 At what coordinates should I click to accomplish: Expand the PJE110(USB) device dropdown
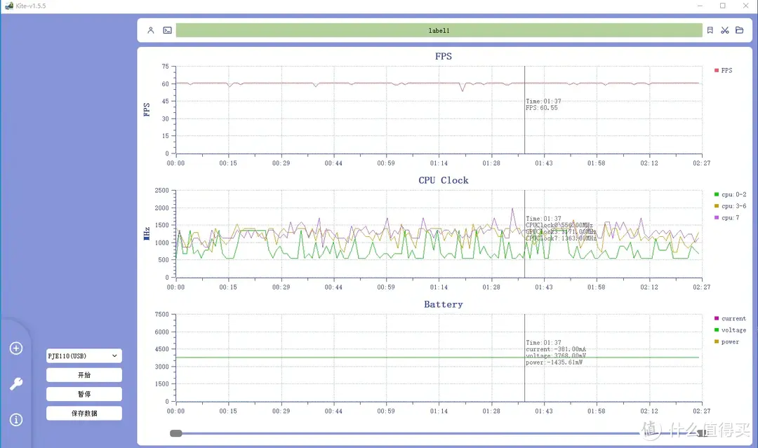(x=84, y=356)
